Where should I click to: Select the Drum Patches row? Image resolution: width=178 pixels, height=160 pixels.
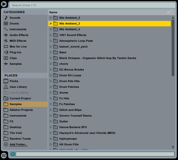(110, 87)
